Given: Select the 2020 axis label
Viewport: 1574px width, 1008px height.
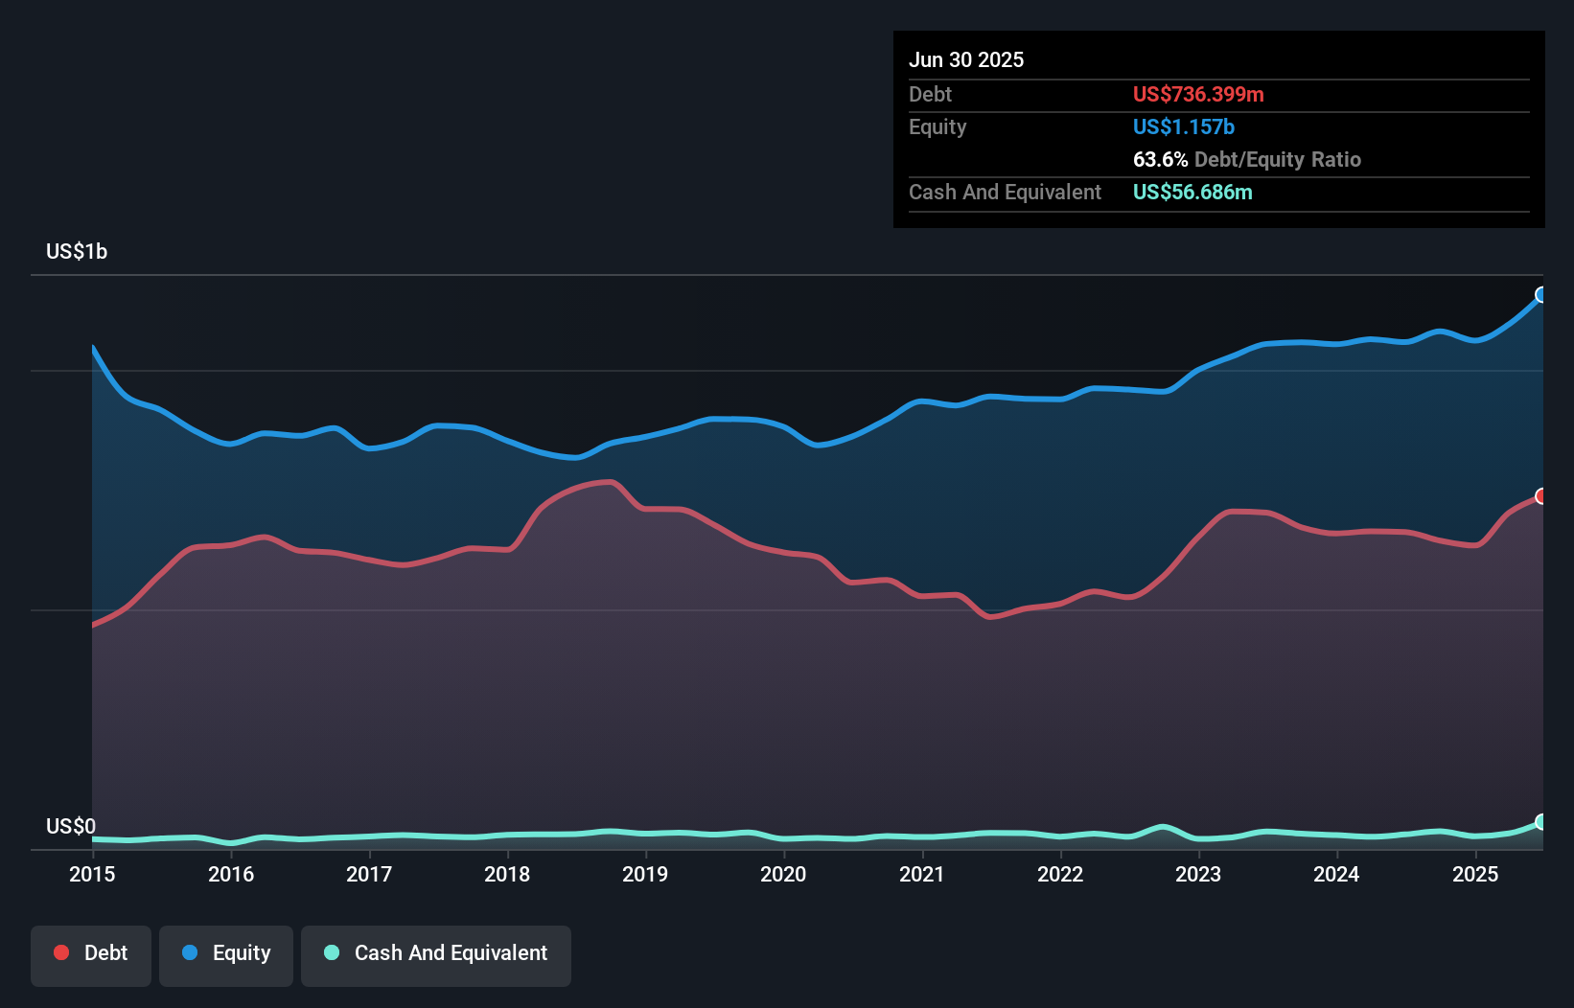Looking at the screenshot, I should tap(783, 875).
